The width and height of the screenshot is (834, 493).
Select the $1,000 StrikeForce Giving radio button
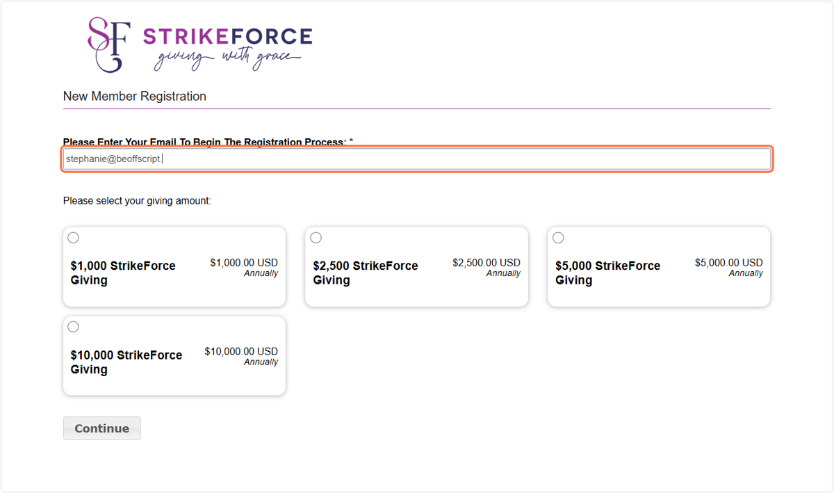[73, 238]
